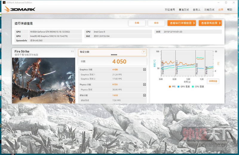Viewport: 239px width, 155px height.
Task: Click 查看联机结果 orange button
Action: click(x=210, y=23)
